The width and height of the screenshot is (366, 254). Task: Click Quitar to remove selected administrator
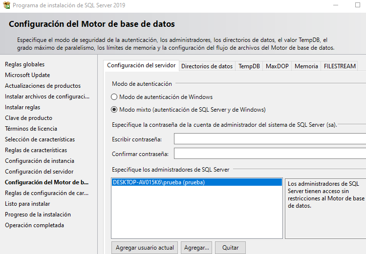pos(230,248)
